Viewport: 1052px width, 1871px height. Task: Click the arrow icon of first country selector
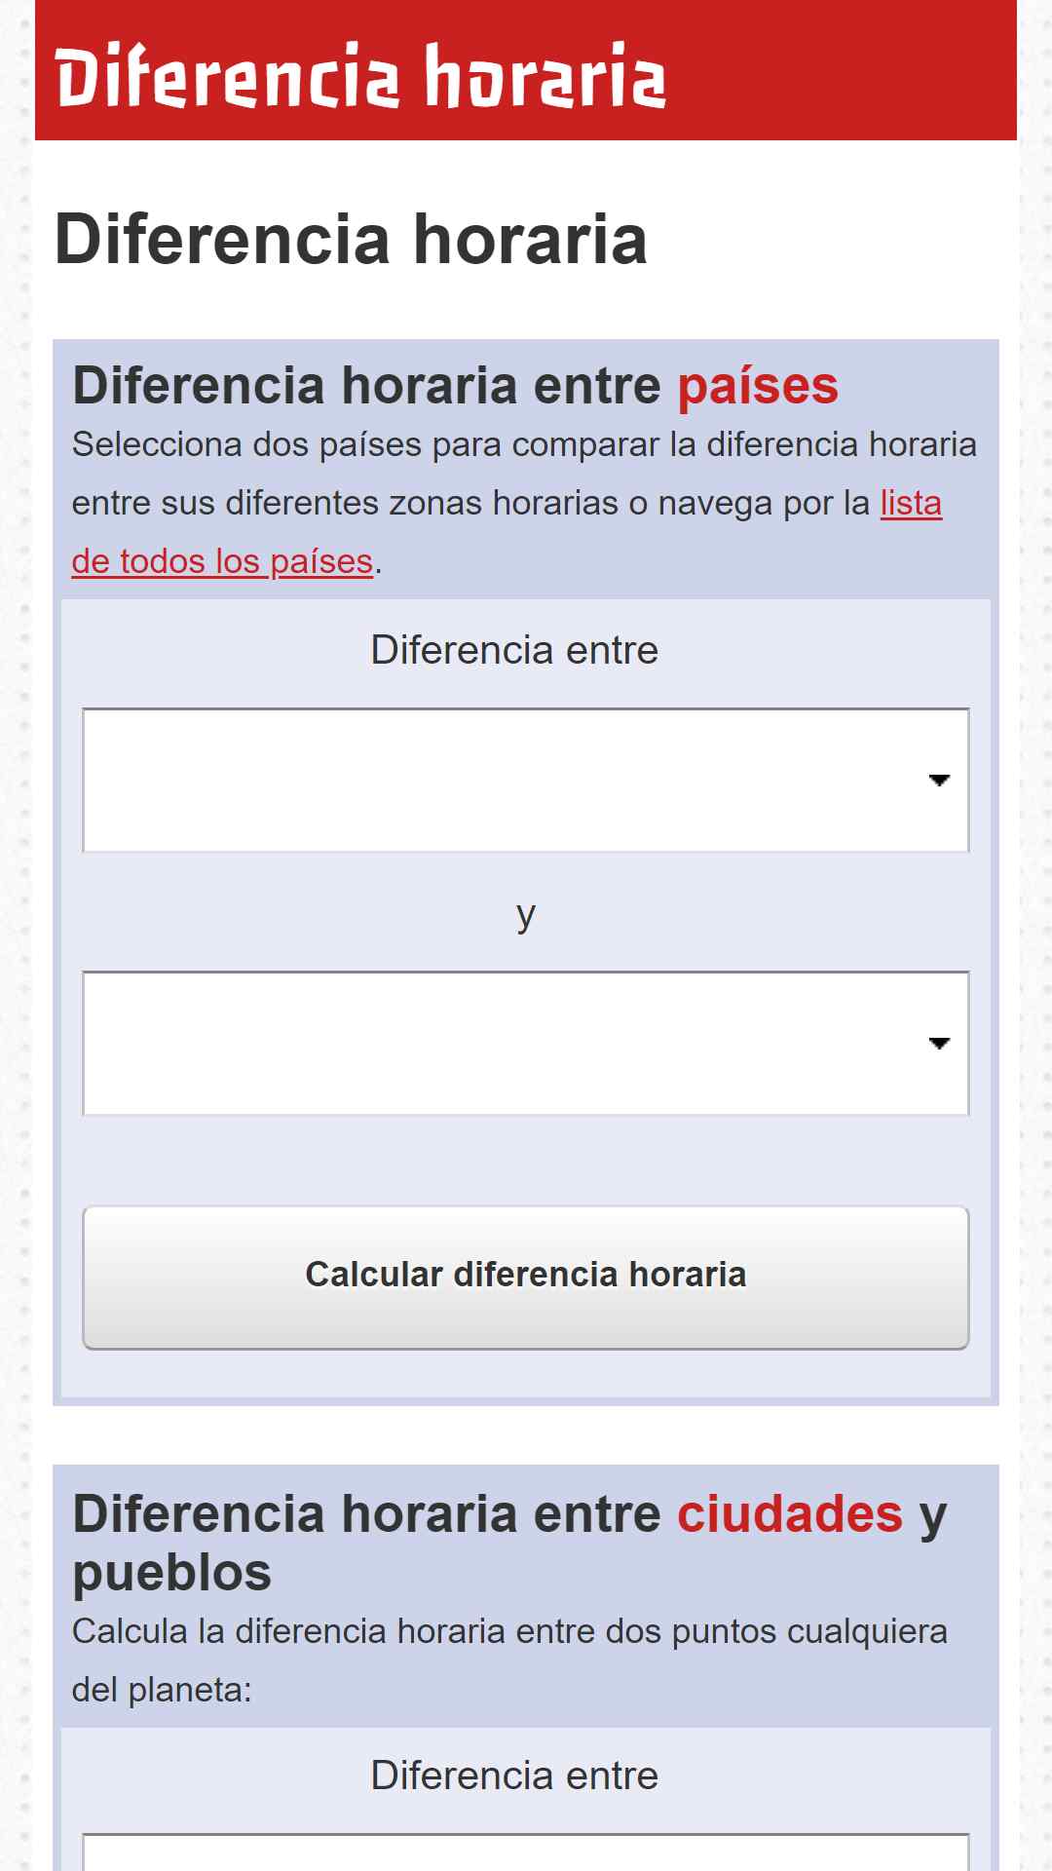tap(939, 781)
